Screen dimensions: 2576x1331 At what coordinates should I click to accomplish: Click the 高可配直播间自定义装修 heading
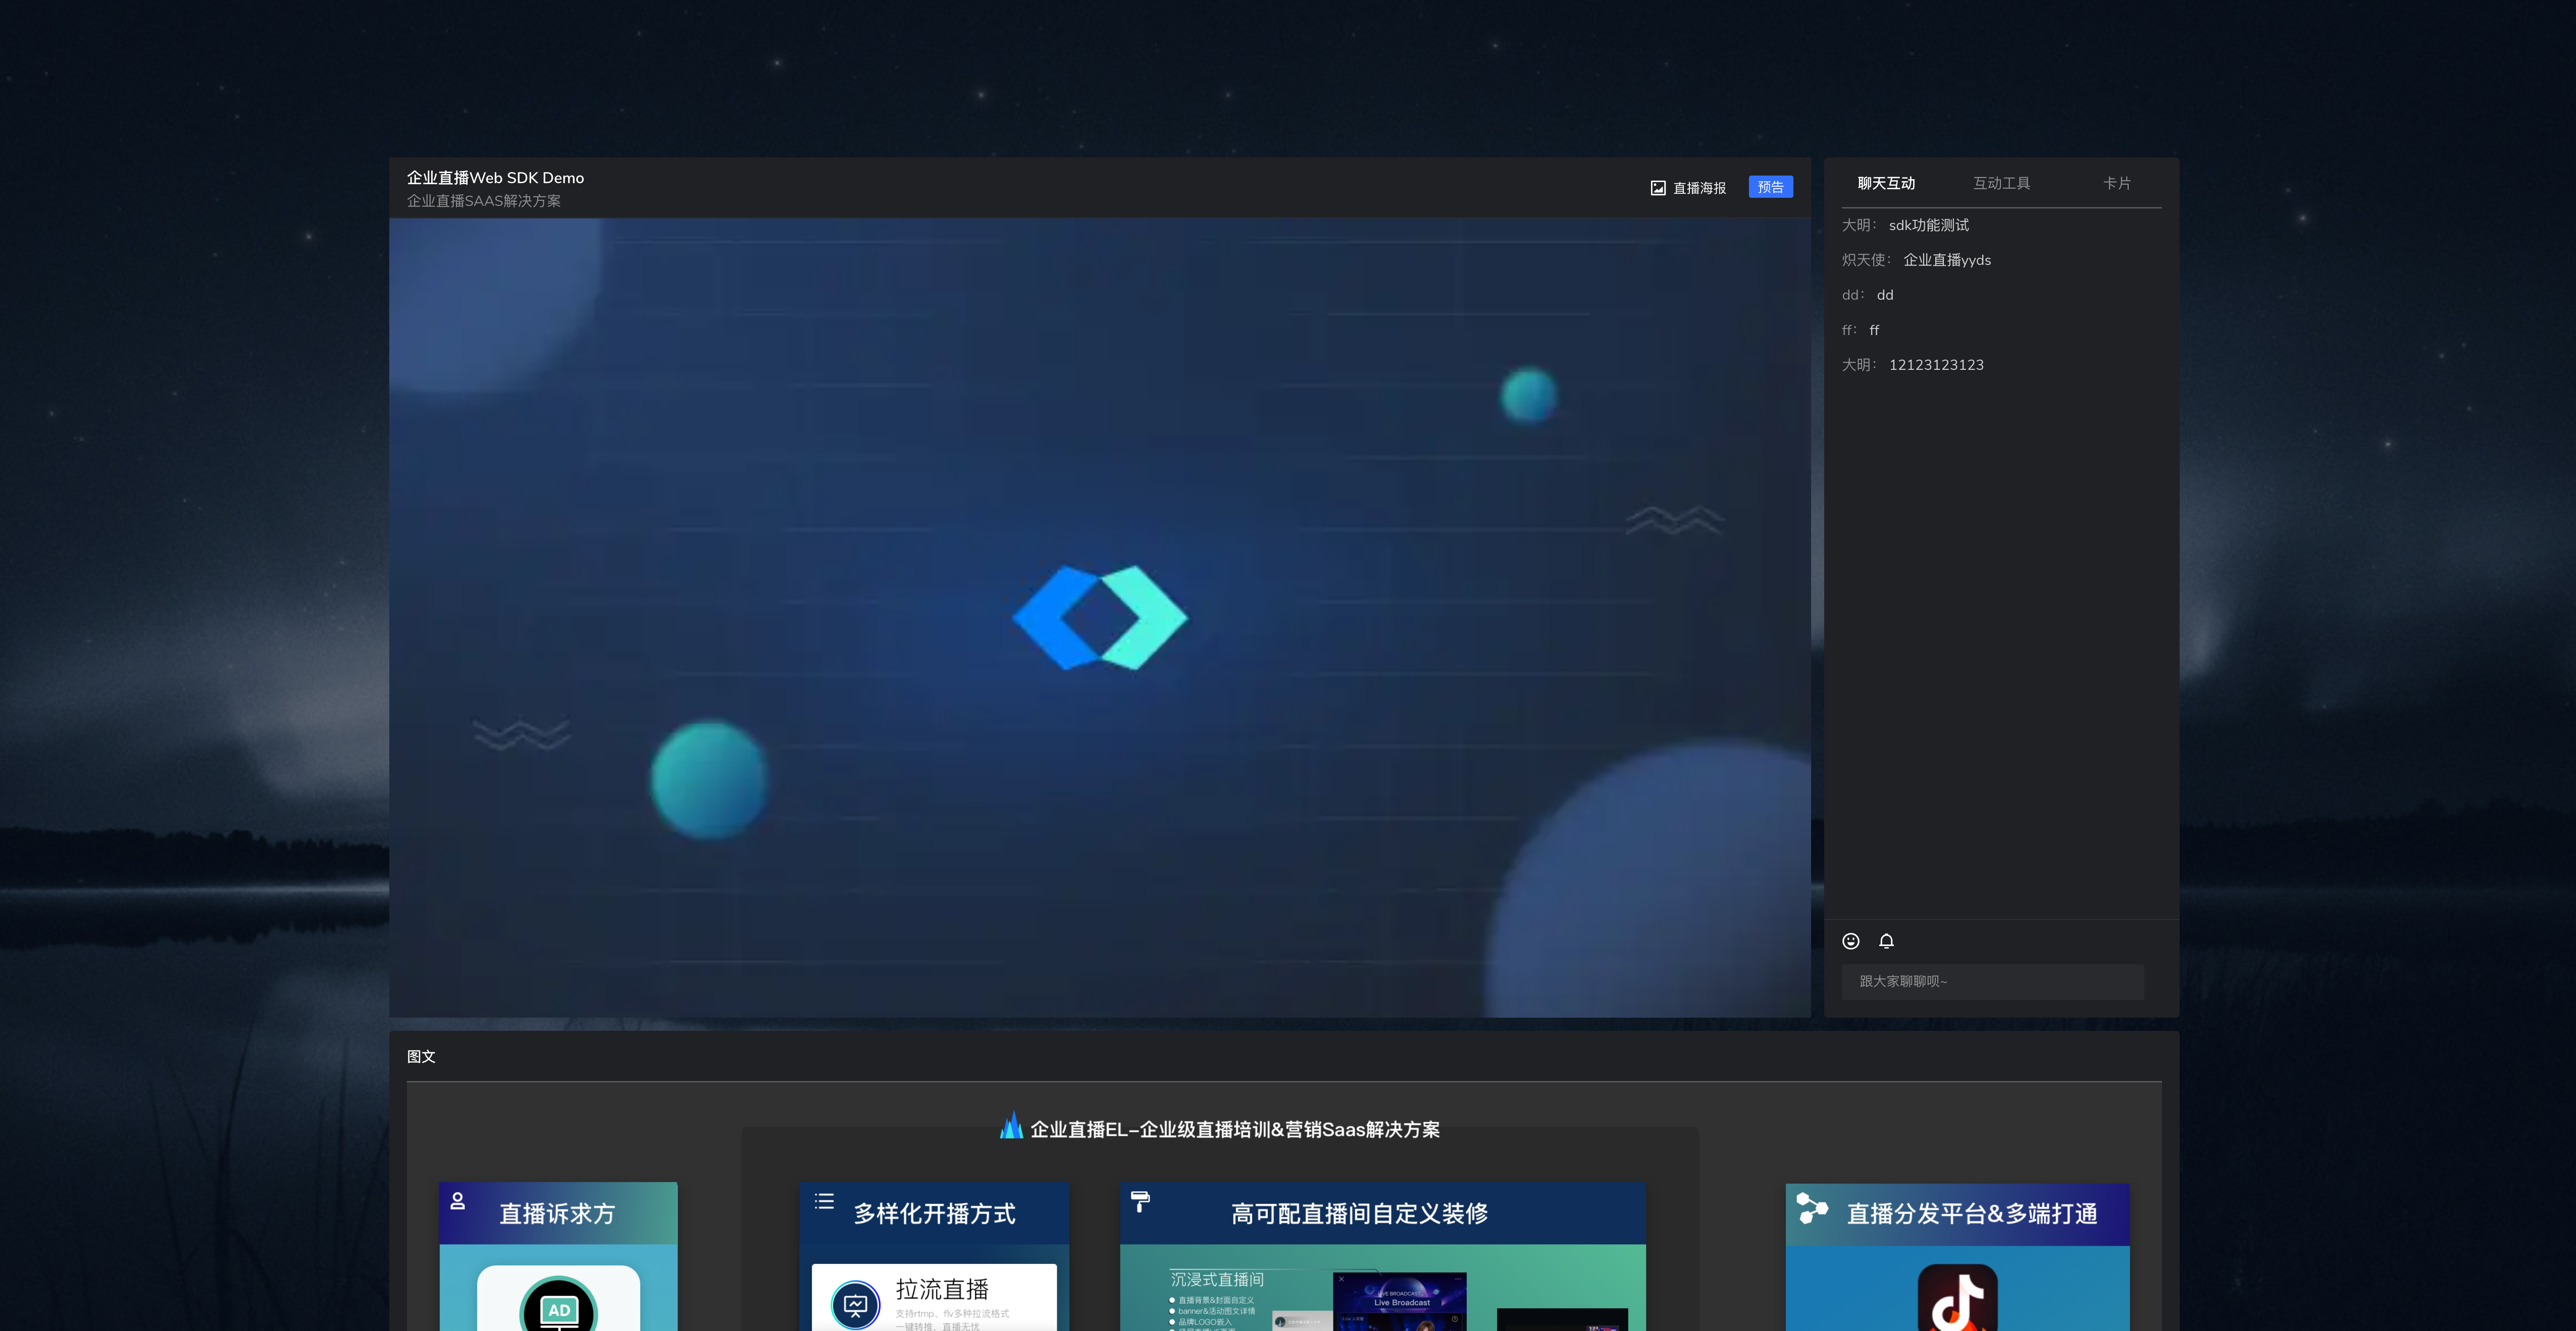1359,1213
